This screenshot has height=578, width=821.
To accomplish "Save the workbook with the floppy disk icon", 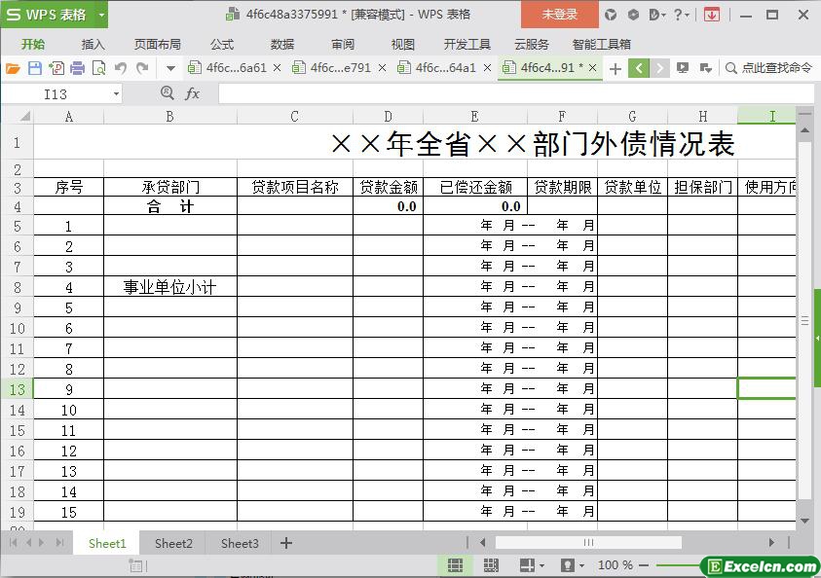I will pos(34,68).
